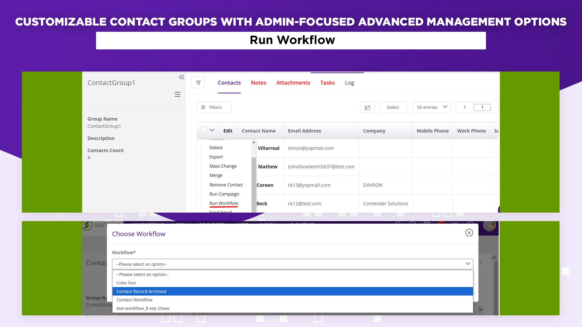Open the Workflow select dropdown
This screenshot has height=327, width=582.
(x=292, y=264)
